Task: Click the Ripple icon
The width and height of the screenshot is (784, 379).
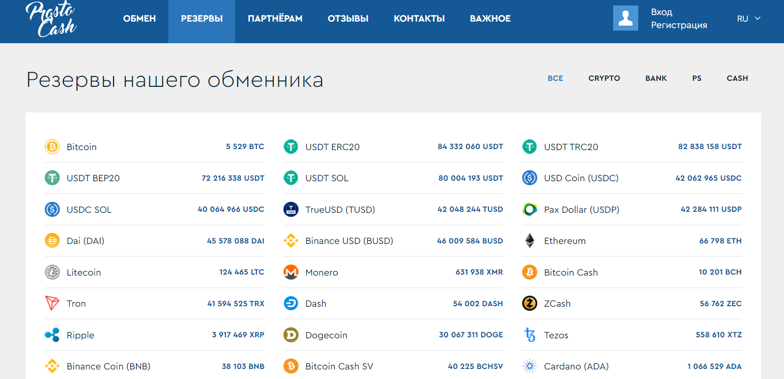Action: (x=52, y=335)
